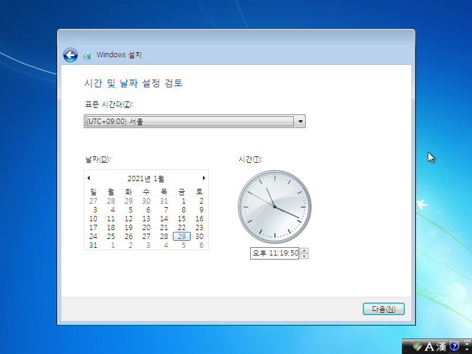Select January 10 in the calendar

(x=93, y=218)
